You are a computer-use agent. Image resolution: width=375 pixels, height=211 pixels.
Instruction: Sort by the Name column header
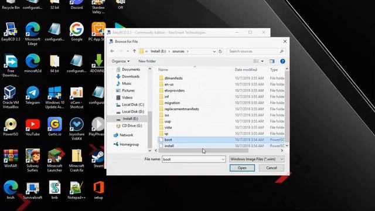tap(195, 70)
